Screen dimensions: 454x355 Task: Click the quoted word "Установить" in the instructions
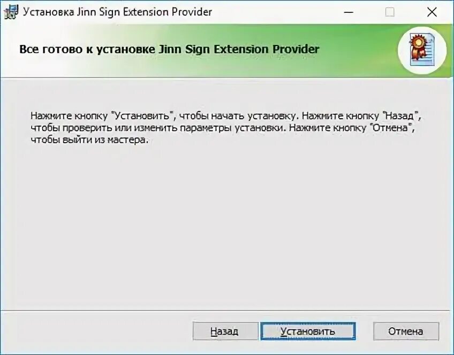142,115
